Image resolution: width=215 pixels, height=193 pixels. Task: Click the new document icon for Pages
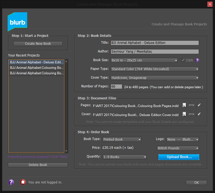click(185, 105)
